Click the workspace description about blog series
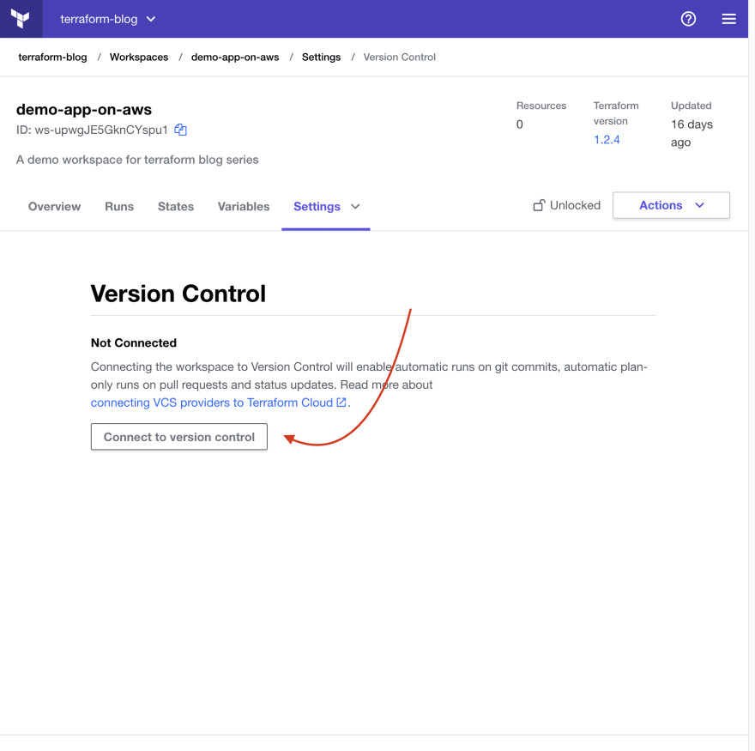The height and width of the screenshot is (751, 755). coord(137,160)
